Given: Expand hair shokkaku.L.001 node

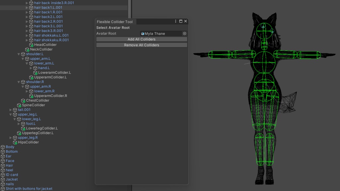Looking at the screenshot, I should (x=27, y=36).
